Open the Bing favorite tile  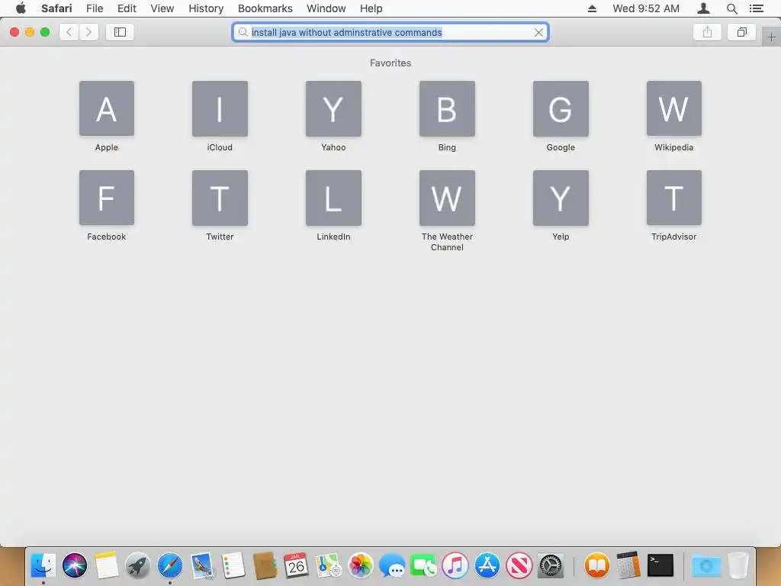447,108
